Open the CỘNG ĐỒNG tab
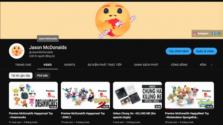The width and height of the screenshot is (223, 125). pos(179,65)
